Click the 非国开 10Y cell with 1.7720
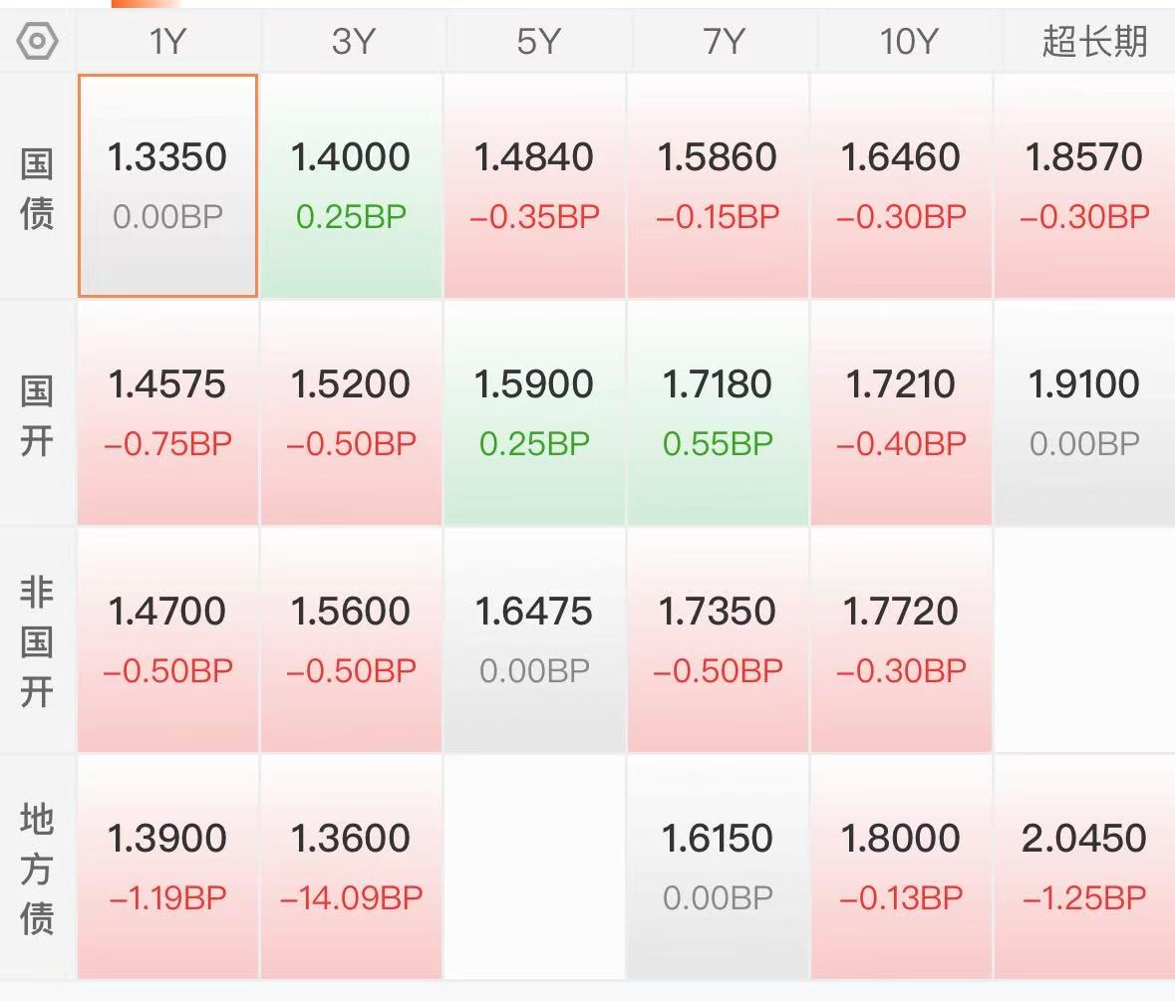The height and width of the screenshot is (1001, 1175). pos(901,637)
